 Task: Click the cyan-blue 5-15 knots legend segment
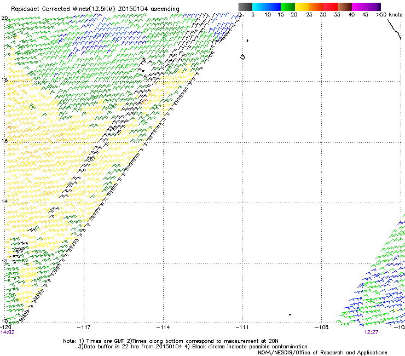267,7
